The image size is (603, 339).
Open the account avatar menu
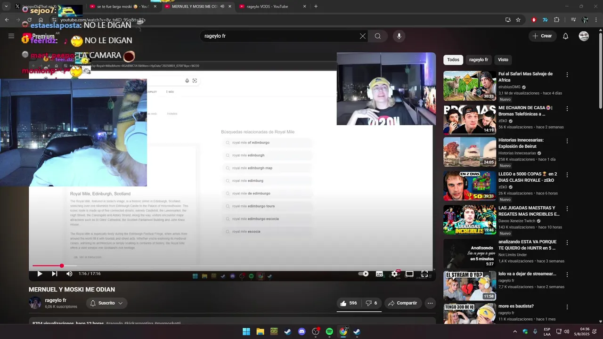(584, 36)
